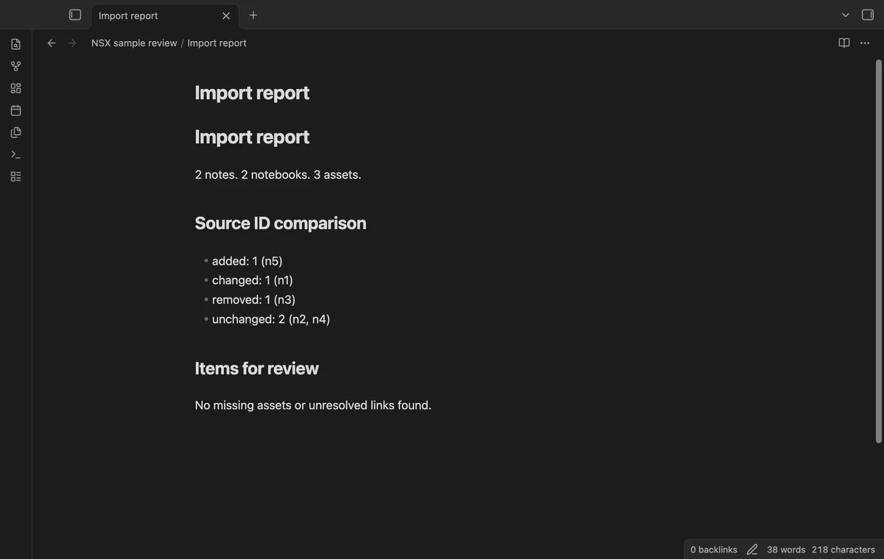Click the bullet "added: 1 (n5)"
The width and height of the screenshot is (884, 559).
click(x=247, y=261)
